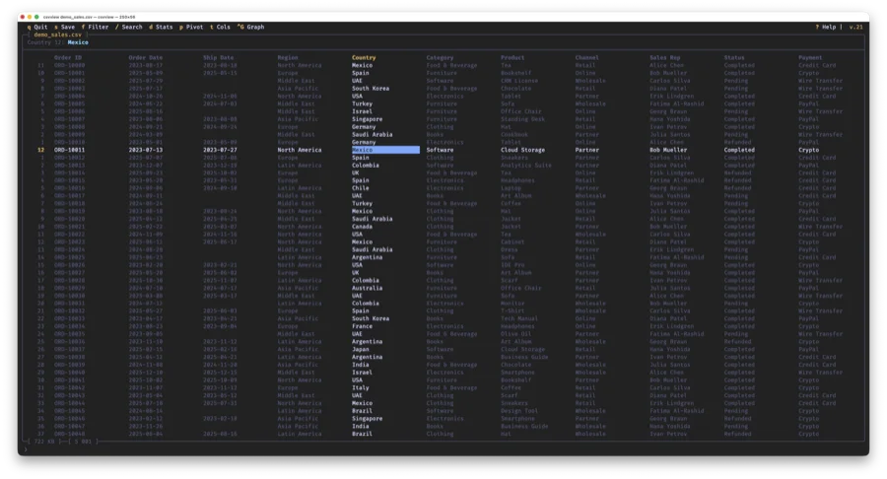Click the ORD-10011 order ID cell
The width and height of the screenshot is (887, 479).
pos(70,150)
